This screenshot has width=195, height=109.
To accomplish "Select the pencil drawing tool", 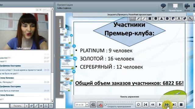I will (x=138, y=19).
